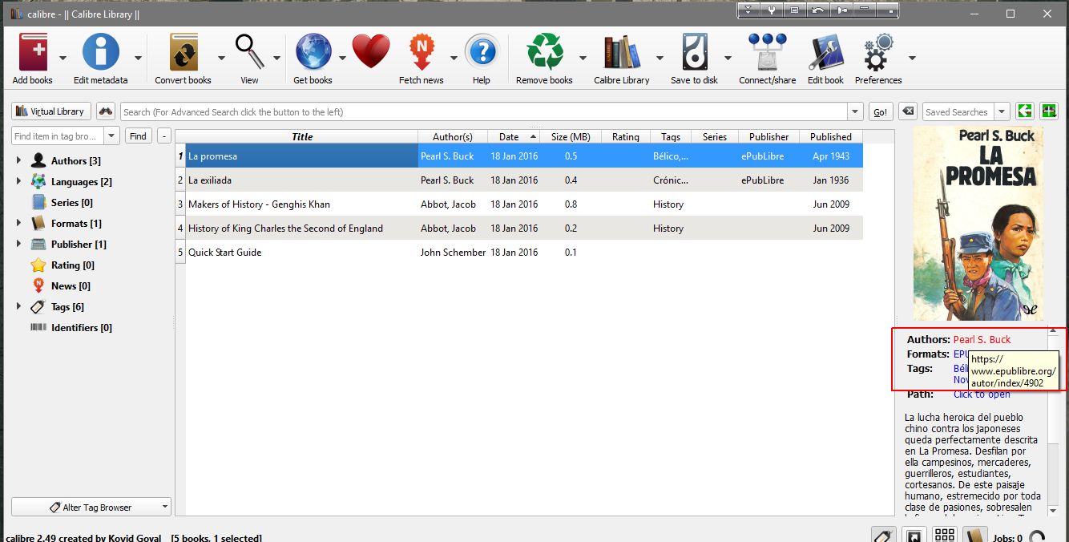
Task: Toggle the tag browser status bar icon
Action: point(883,536)
